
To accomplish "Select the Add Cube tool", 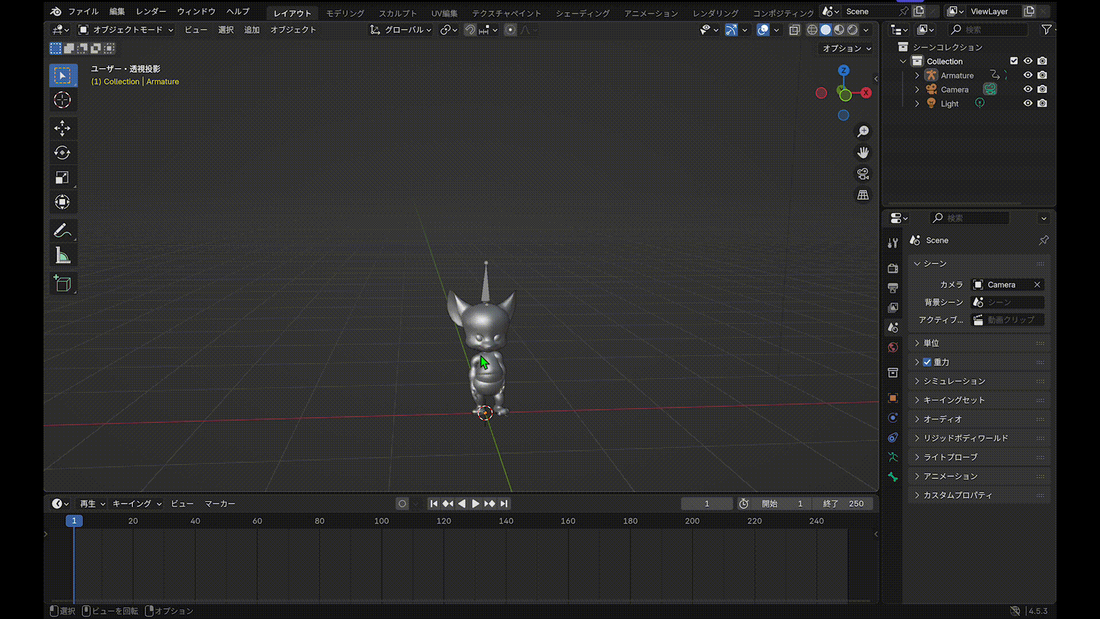I will [62, 283].
